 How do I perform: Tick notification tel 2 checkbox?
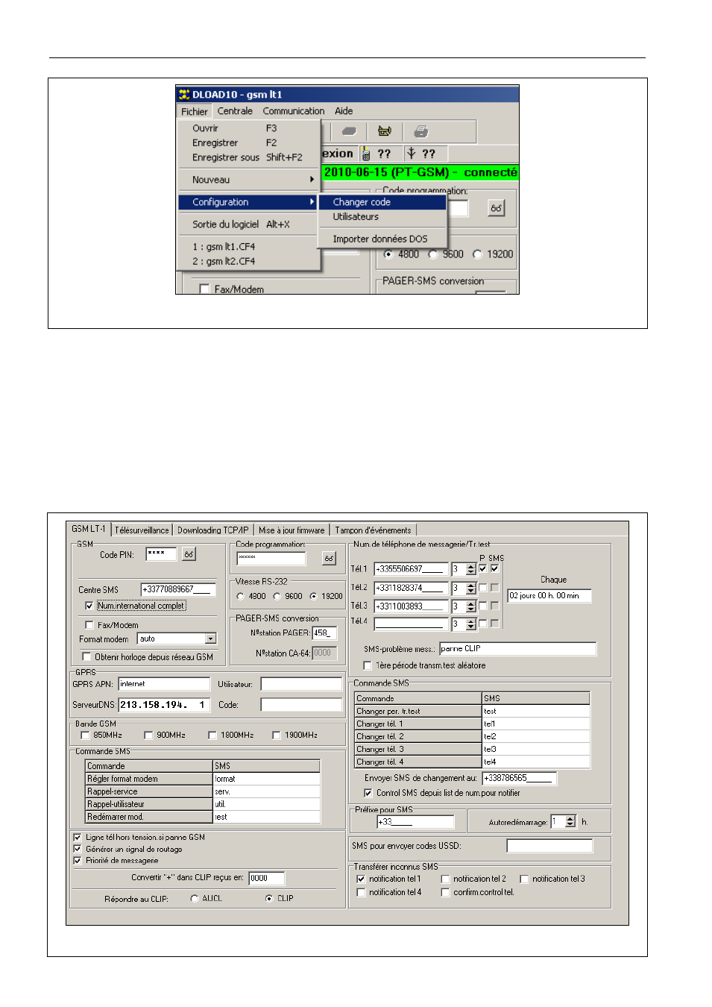coord(446,879)
